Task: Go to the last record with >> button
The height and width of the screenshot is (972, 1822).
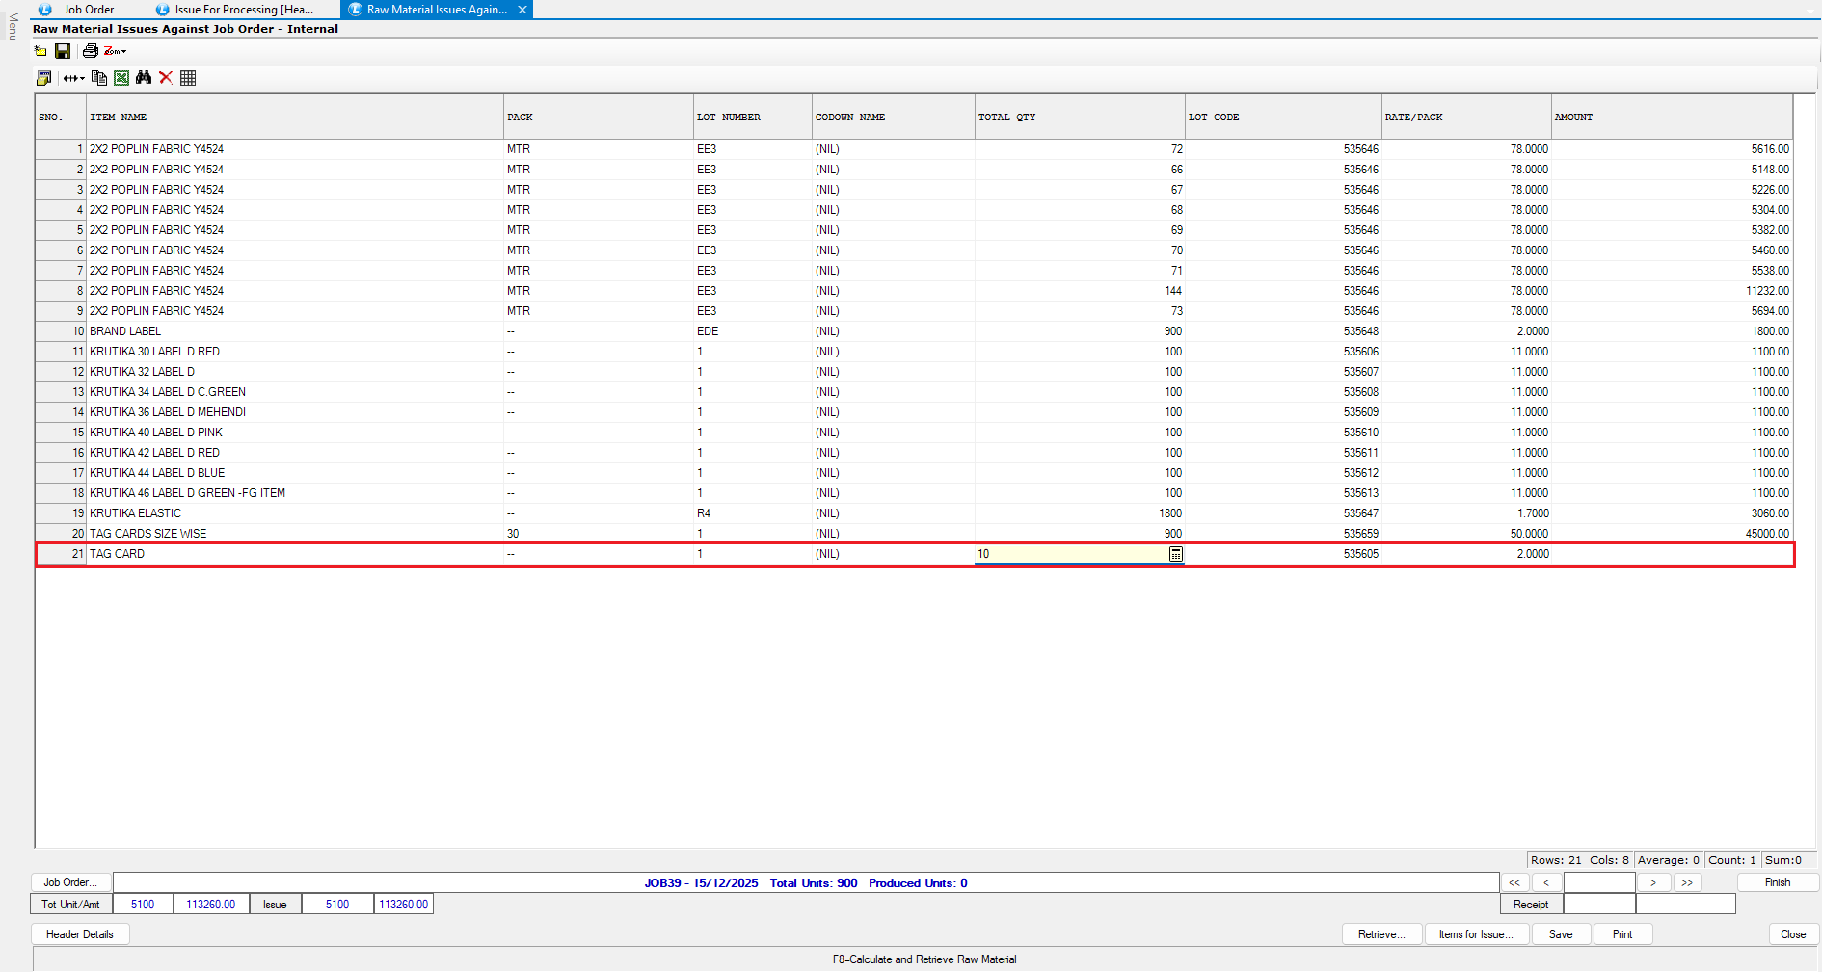Action: [x=1686, y=882]
